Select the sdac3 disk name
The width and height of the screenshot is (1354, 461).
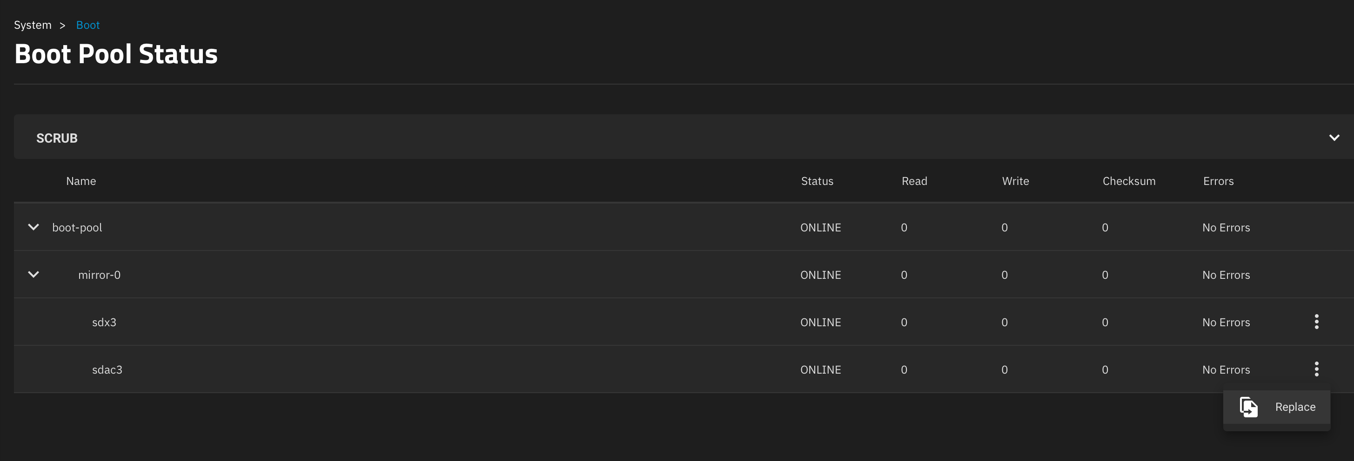point(107,369)
